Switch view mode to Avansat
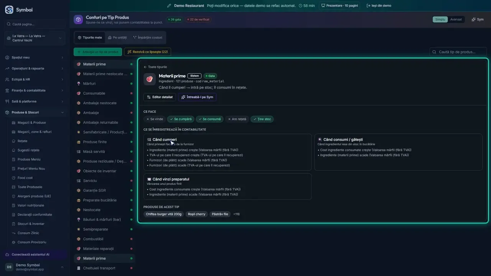The width and height of the screenshot is (491, 276). [456, 20]
